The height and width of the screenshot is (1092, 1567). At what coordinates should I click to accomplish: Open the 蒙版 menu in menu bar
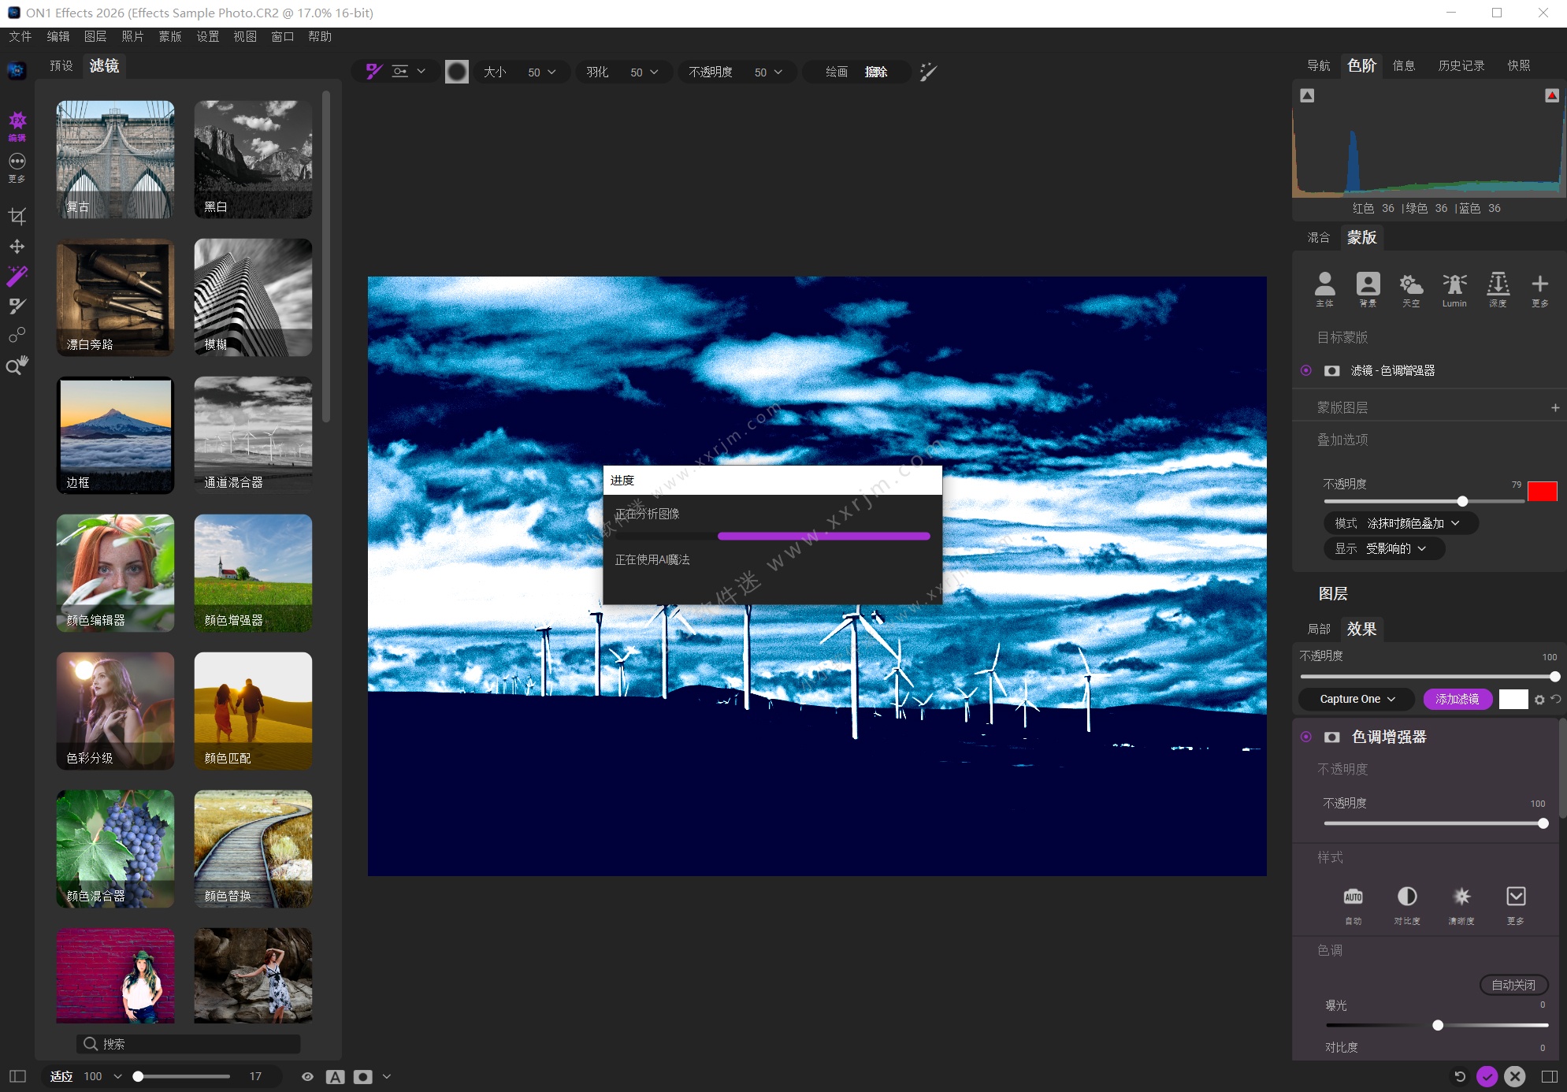tap(169, 36)
